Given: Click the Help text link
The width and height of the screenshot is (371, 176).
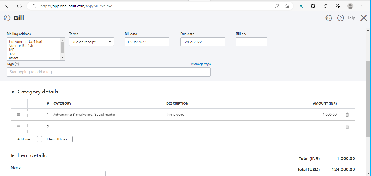Looking at the screenshot, I should pos(351,18).
